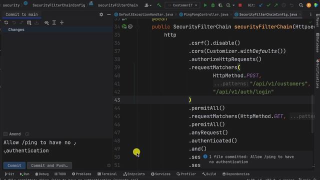Screen dimensions: 320x180
Task: Open the Services tool window tab
Action: [161, 174]
